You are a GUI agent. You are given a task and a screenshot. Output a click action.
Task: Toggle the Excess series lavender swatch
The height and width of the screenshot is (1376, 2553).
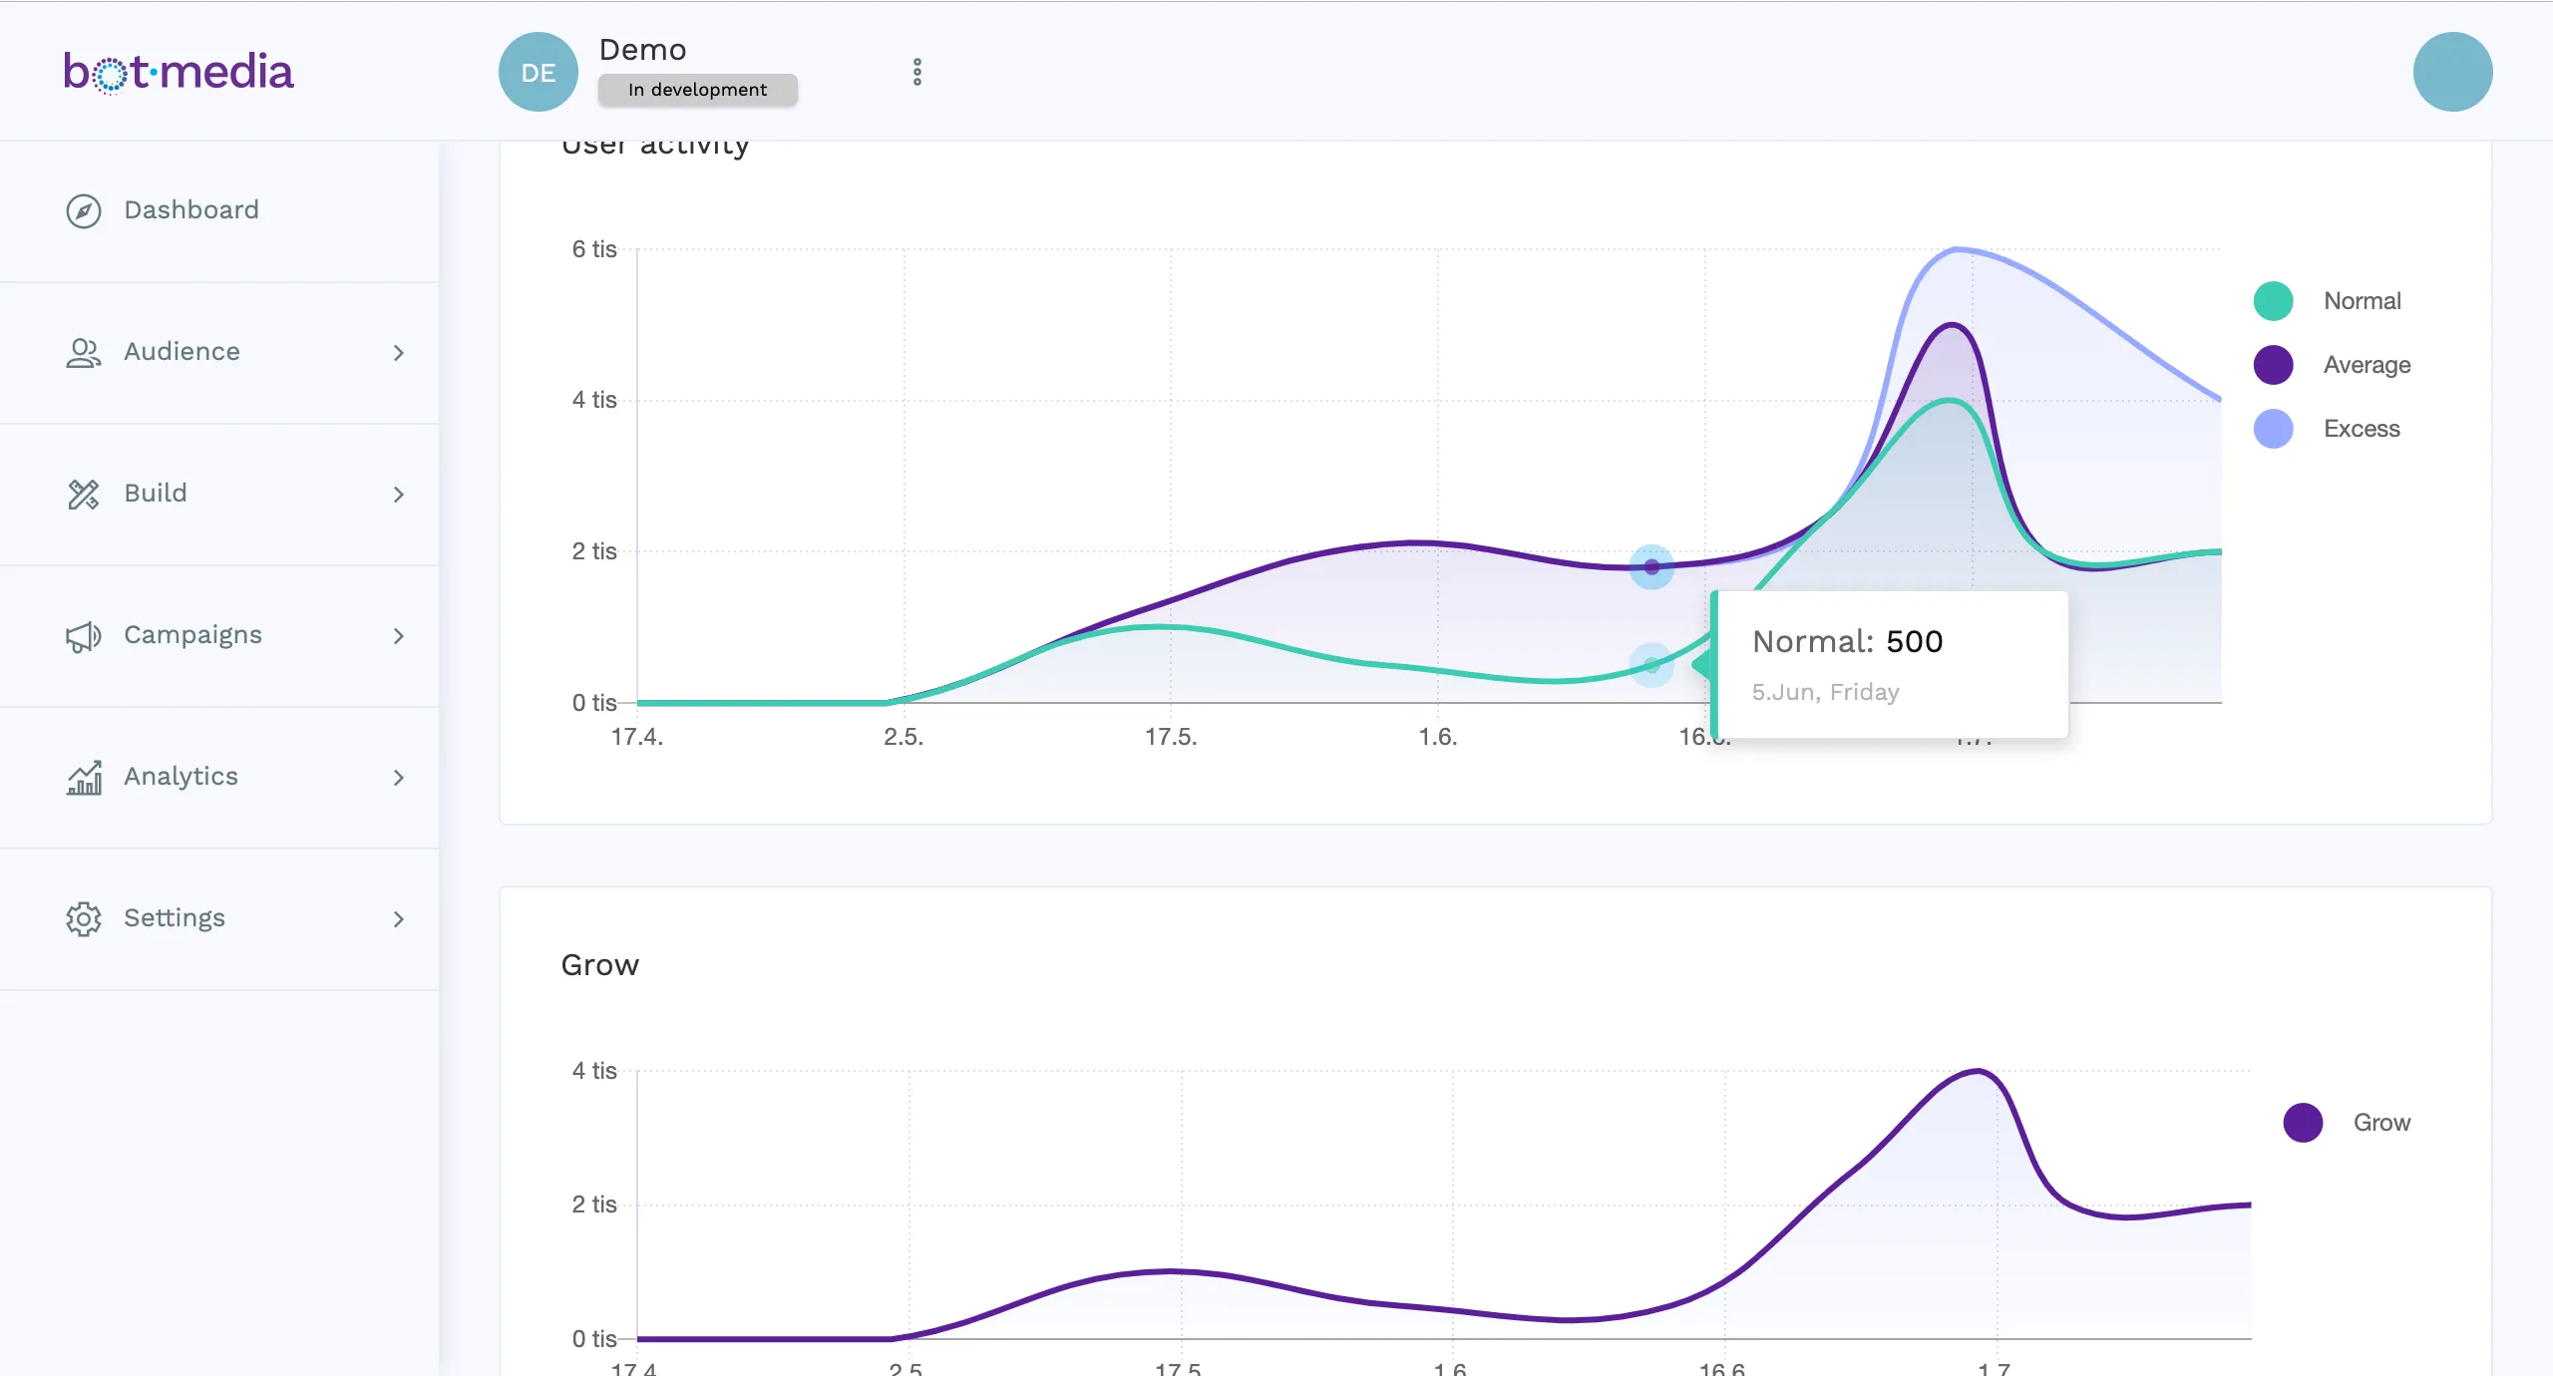pos(2273,428)
